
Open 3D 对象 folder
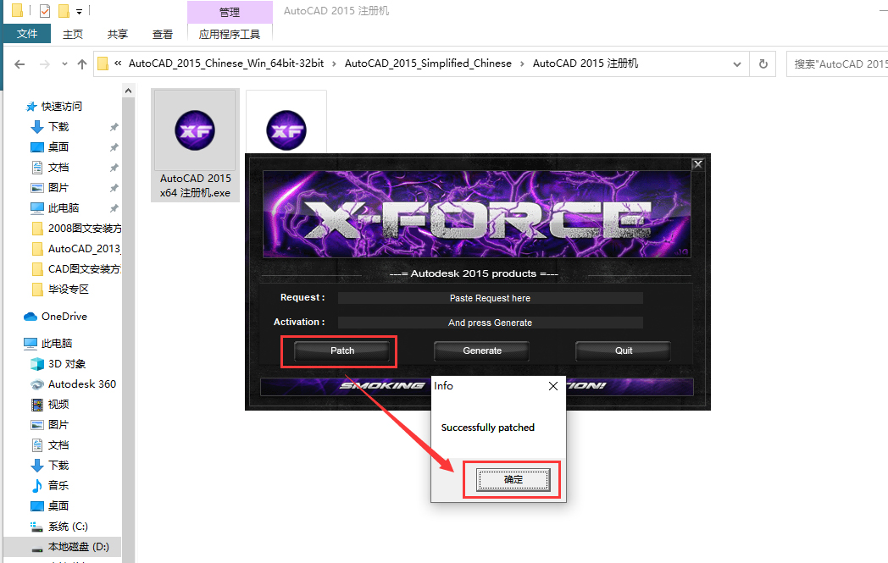tap(67, 364)
